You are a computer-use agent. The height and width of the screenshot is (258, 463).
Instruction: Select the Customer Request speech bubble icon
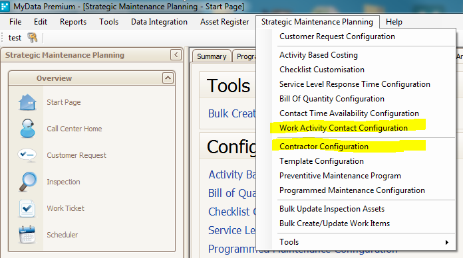(27, 155)
